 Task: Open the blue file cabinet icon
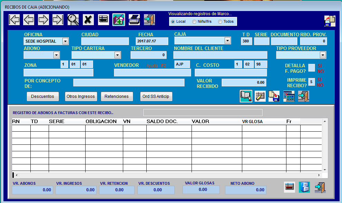[x=304, y=187]
